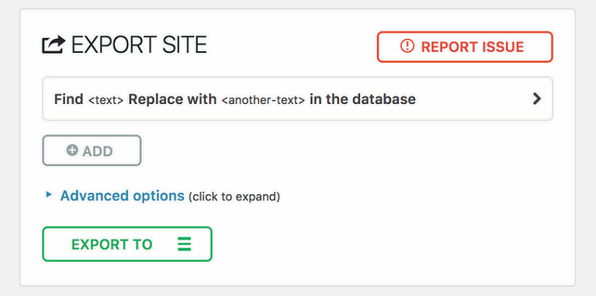Click the export arrow icon beside Export Site
The image size is (596, 296).
coord(54,45)
